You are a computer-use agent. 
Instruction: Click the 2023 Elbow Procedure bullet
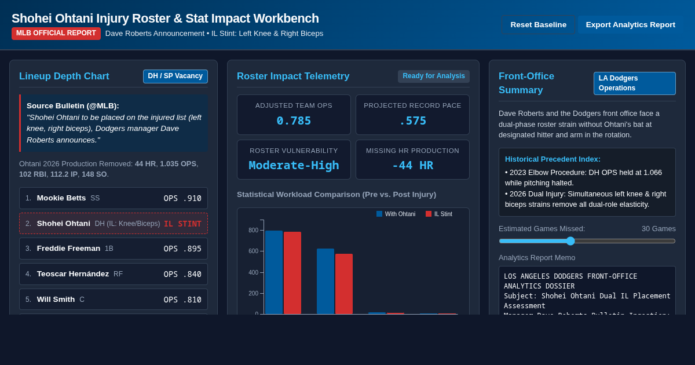click(583, 177)
